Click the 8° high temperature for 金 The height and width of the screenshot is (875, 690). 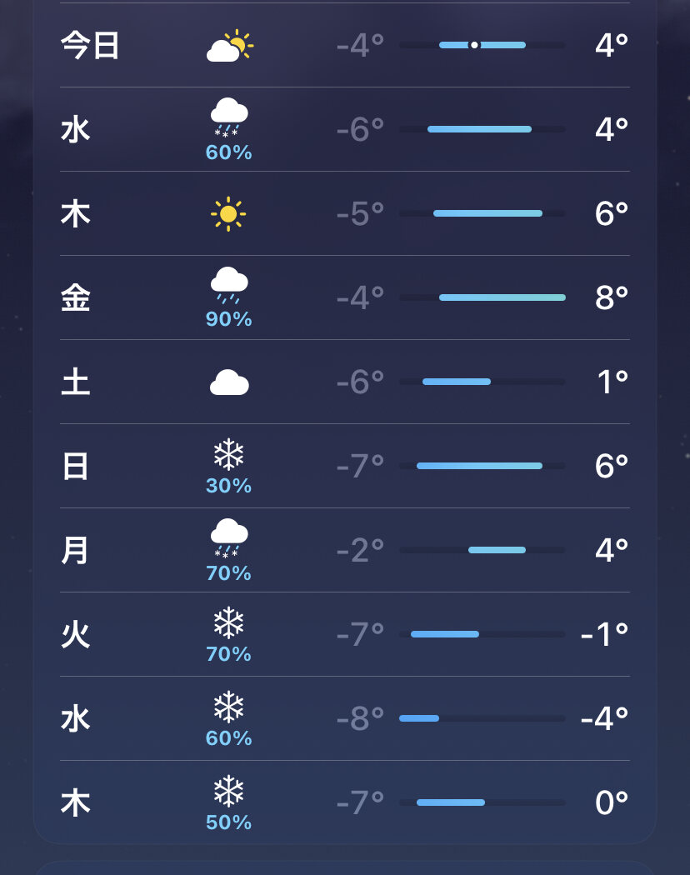coord(611,297)
